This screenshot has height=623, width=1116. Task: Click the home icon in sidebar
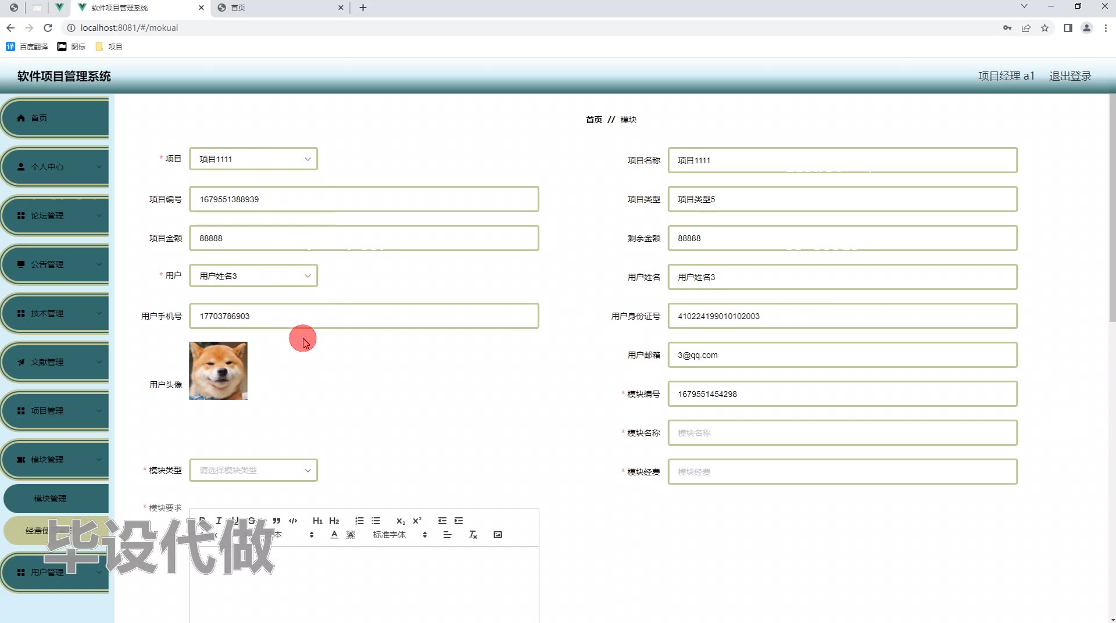pos(21,118)
